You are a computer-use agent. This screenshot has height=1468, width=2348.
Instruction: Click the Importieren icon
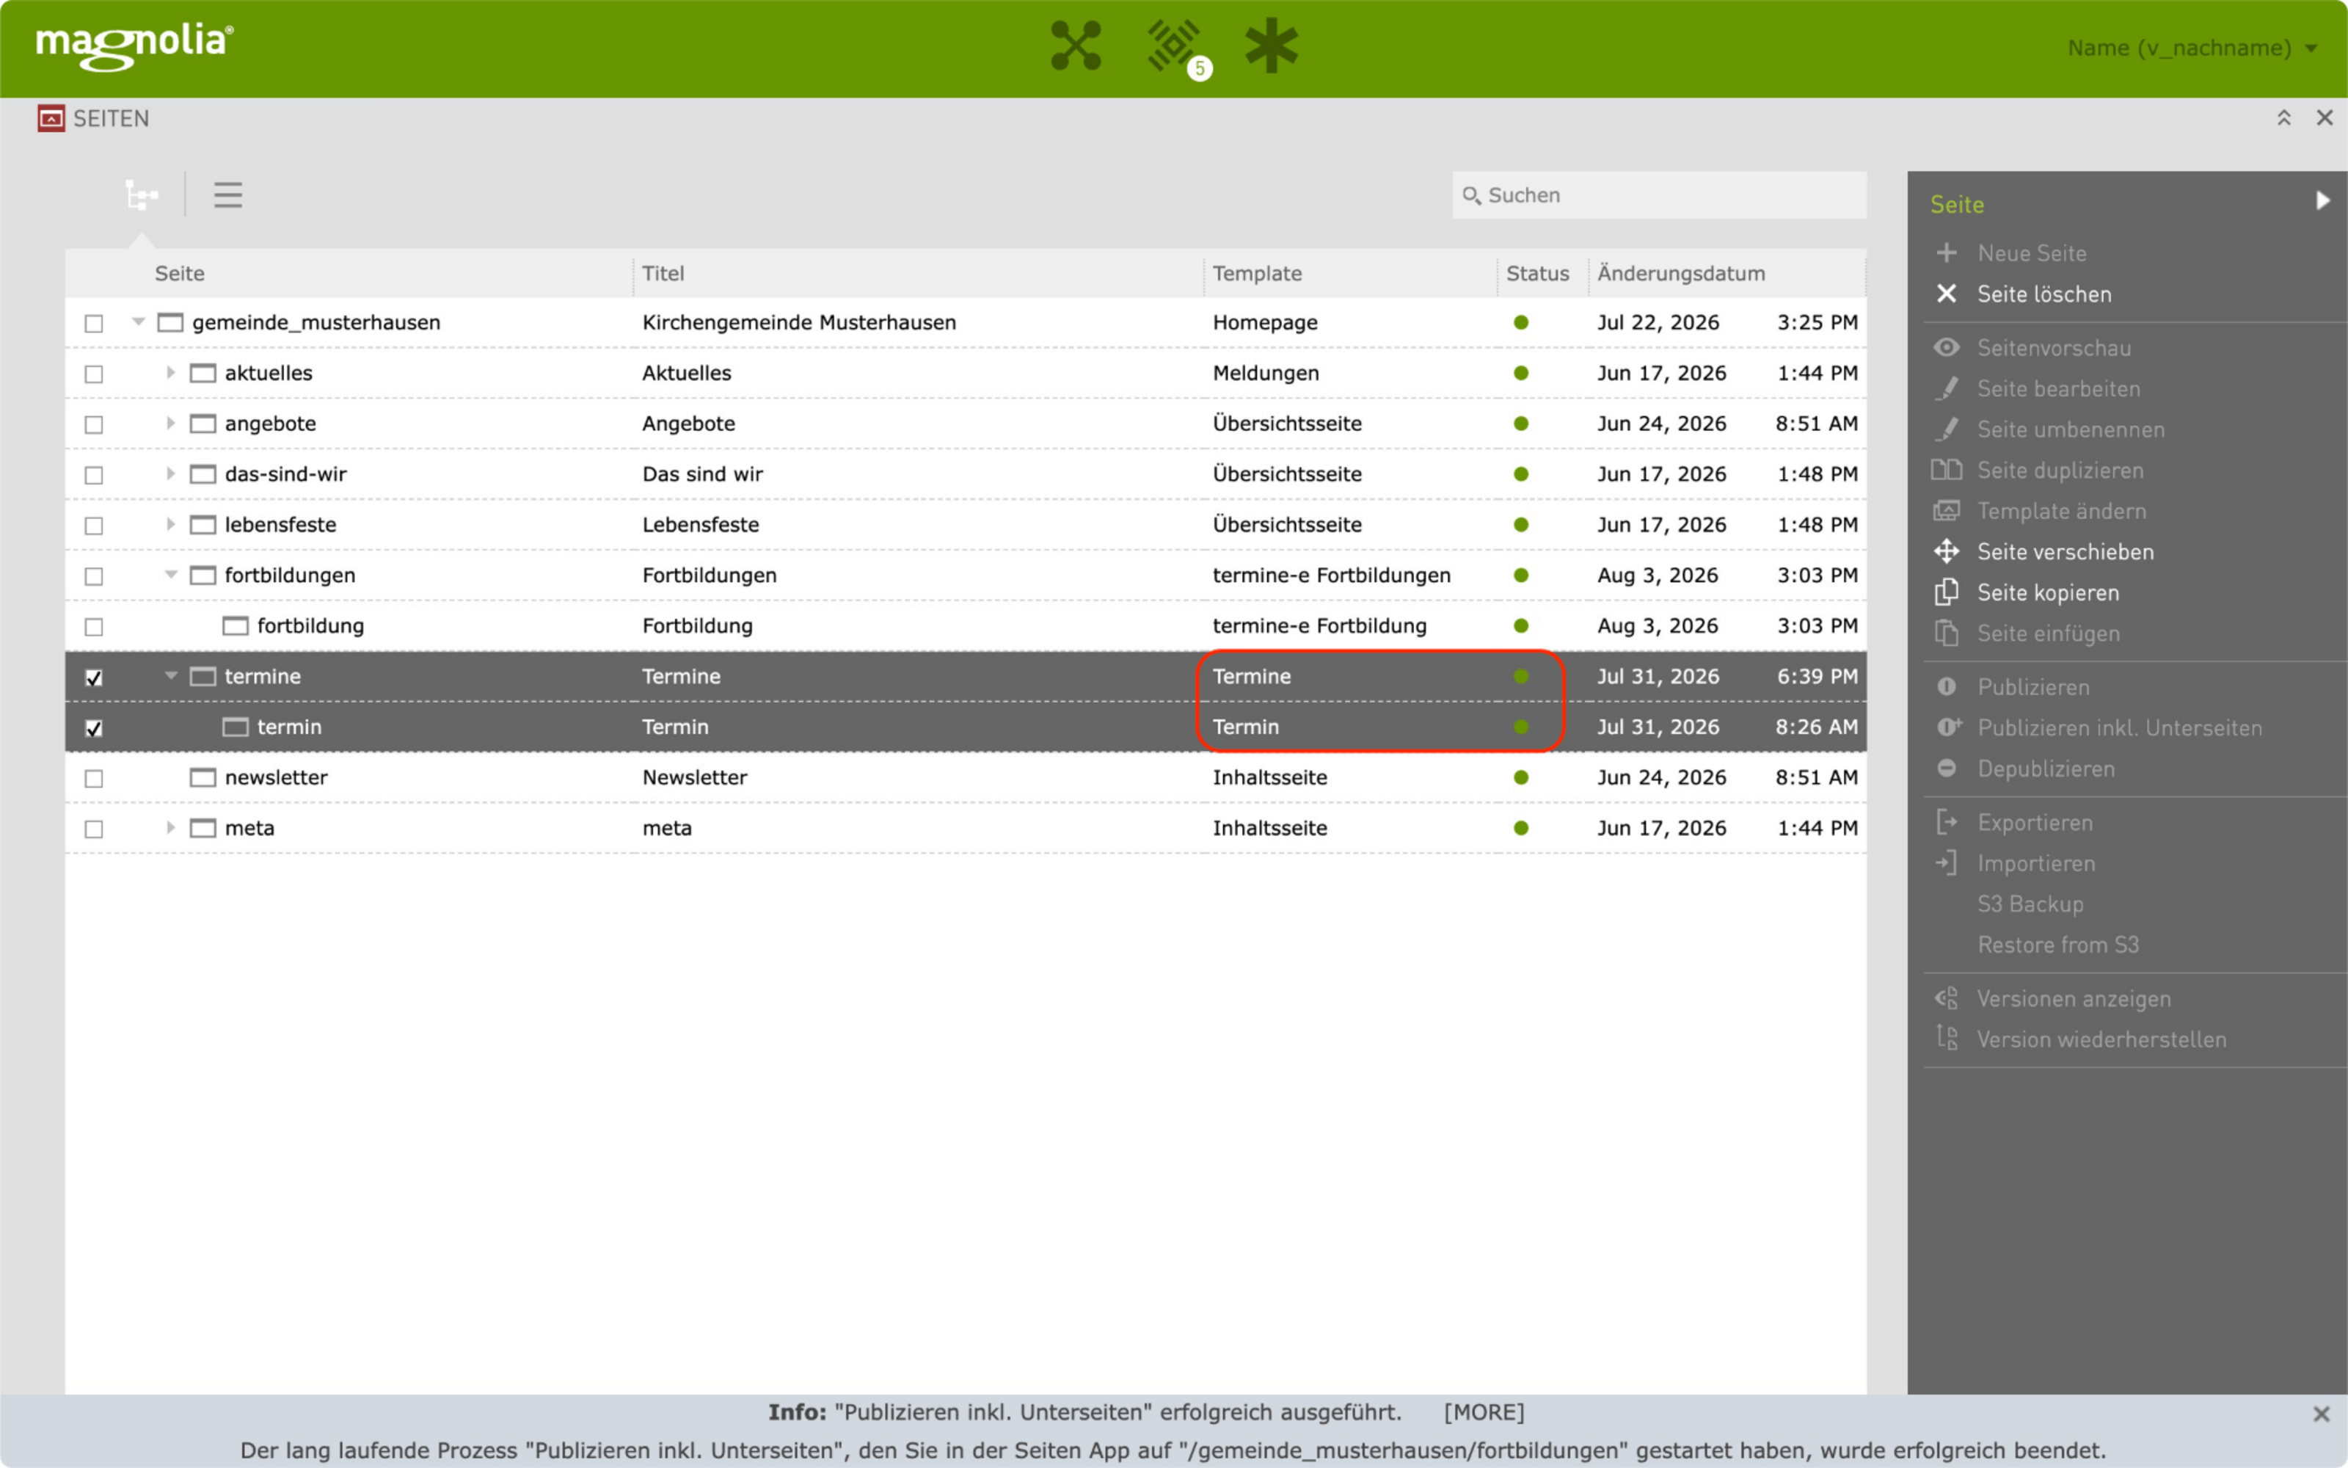pos(1947,863)
